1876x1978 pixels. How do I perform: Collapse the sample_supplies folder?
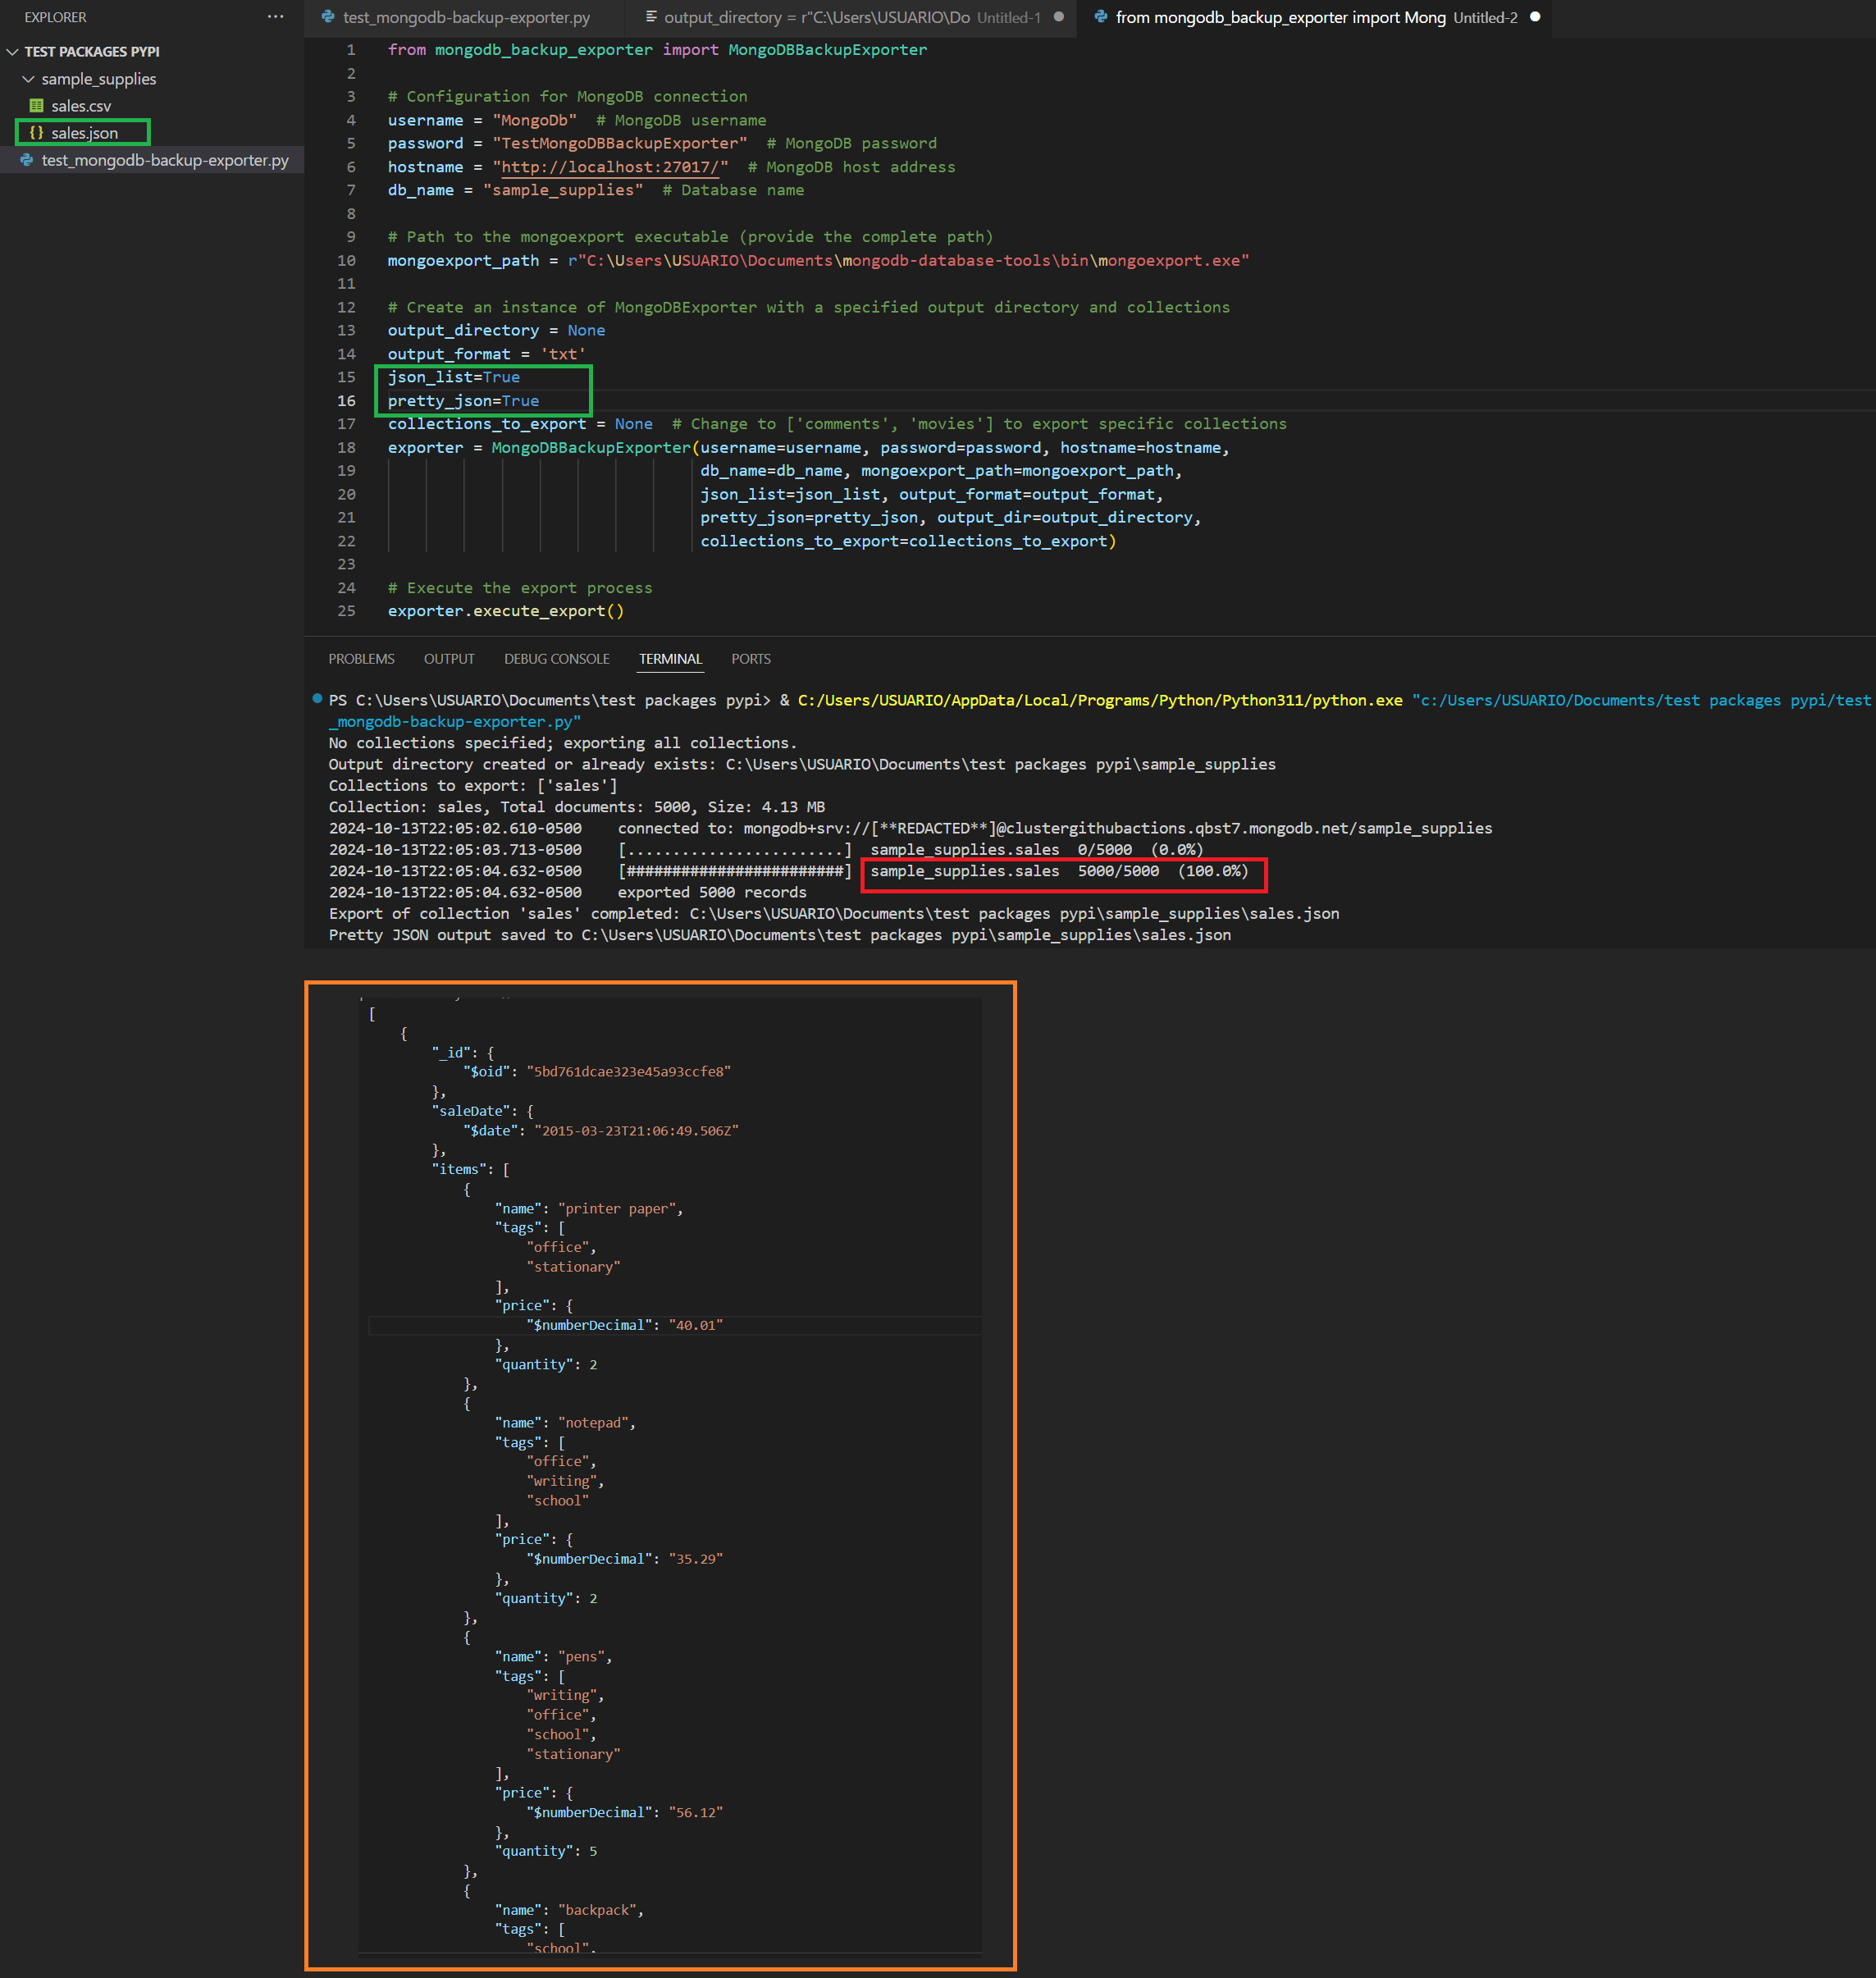(28, 79)
